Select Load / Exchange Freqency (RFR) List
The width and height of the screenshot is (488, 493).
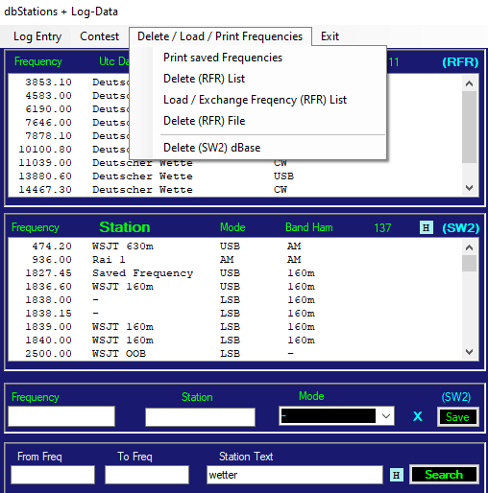tap(255, 100)
